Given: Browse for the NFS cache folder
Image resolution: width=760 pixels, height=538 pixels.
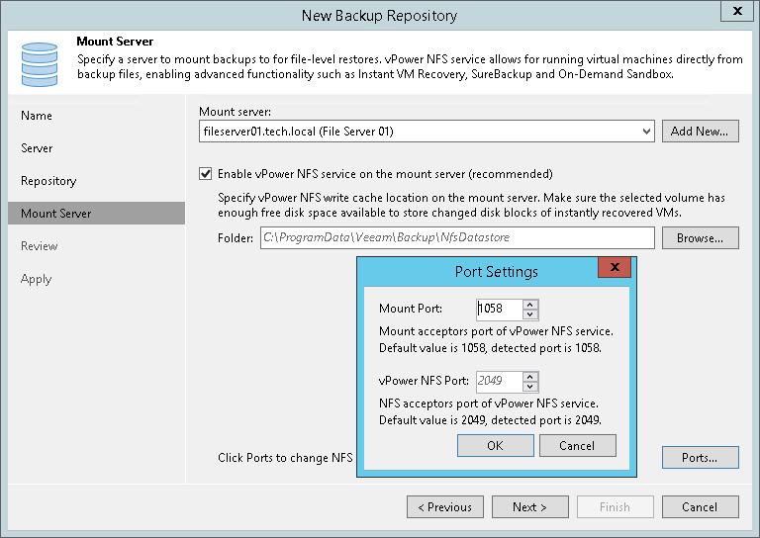Looking at the screenshot, I should [x=700, y=237].
